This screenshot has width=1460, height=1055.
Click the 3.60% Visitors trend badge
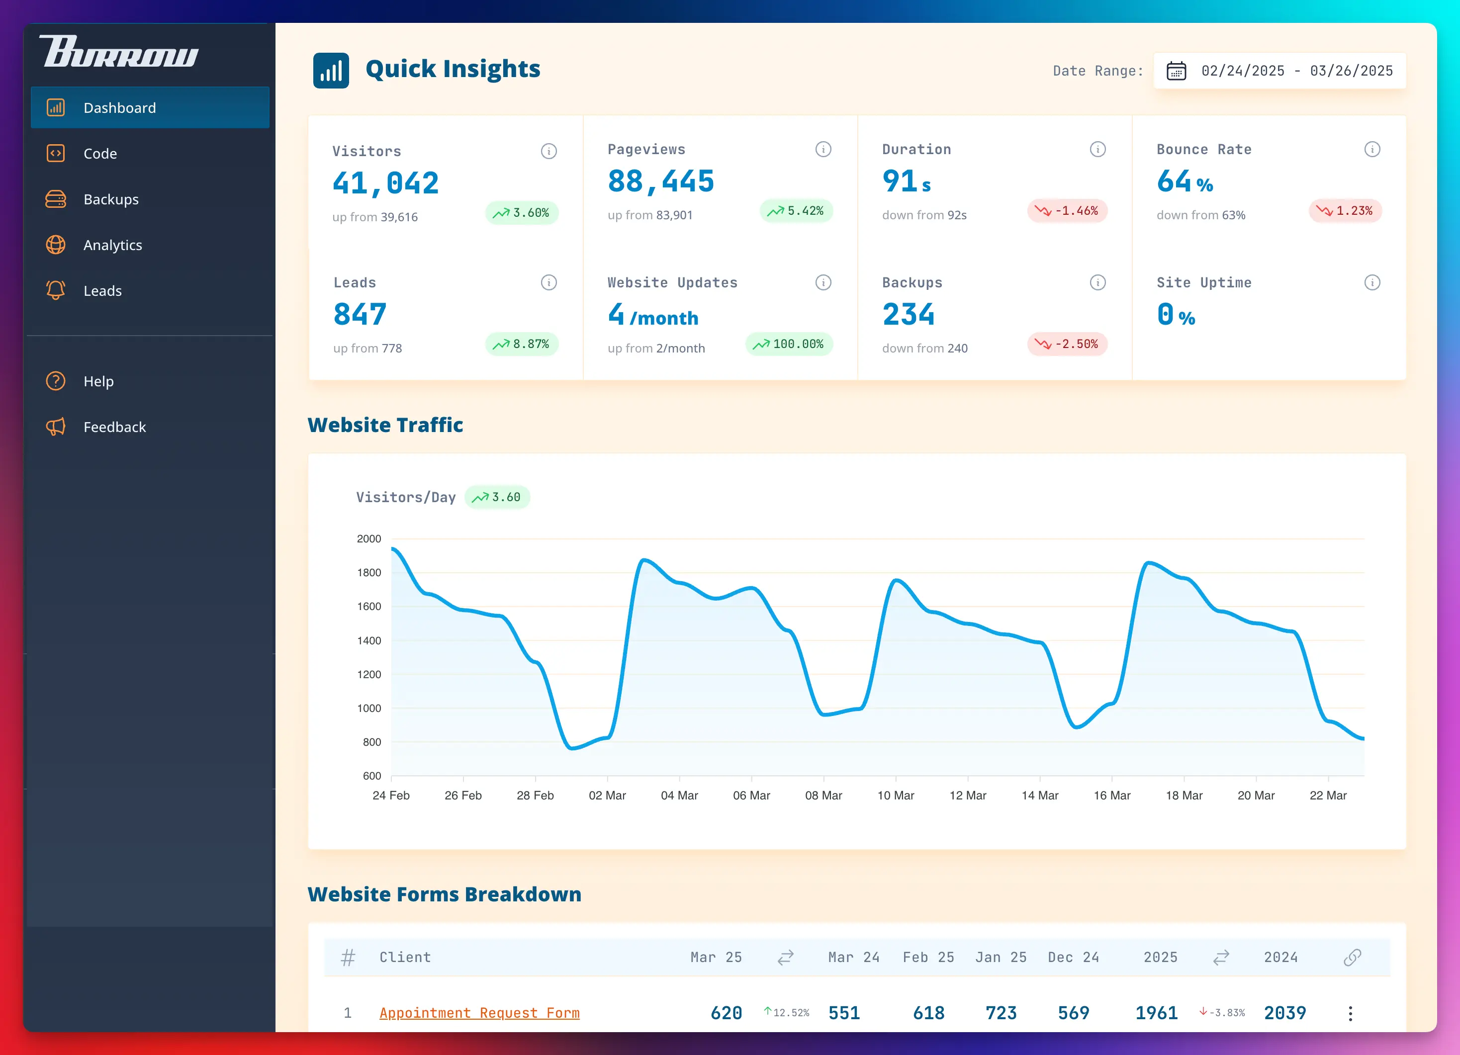pos(522,213)
